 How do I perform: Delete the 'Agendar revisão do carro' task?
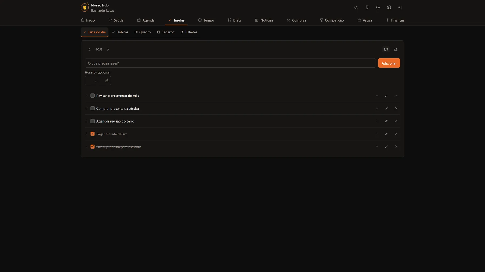(396, 121)
